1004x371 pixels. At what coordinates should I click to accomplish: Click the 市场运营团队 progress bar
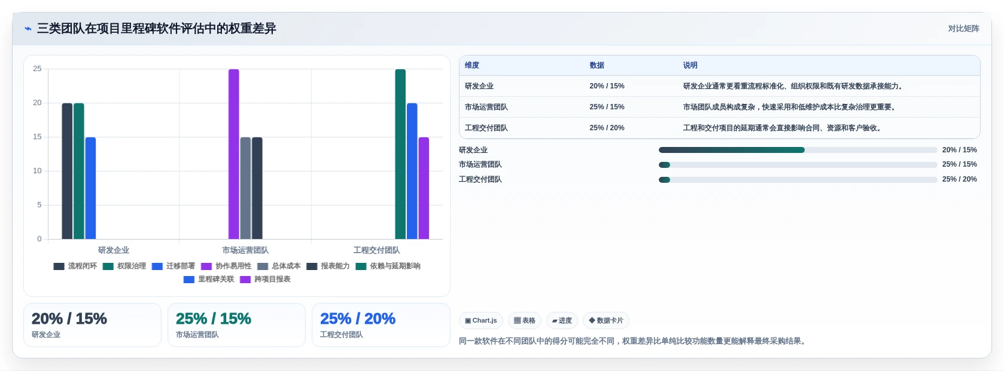click(798, 165)
